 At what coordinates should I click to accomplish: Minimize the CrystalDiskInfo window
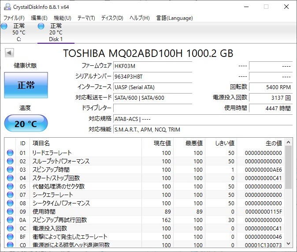246,7
